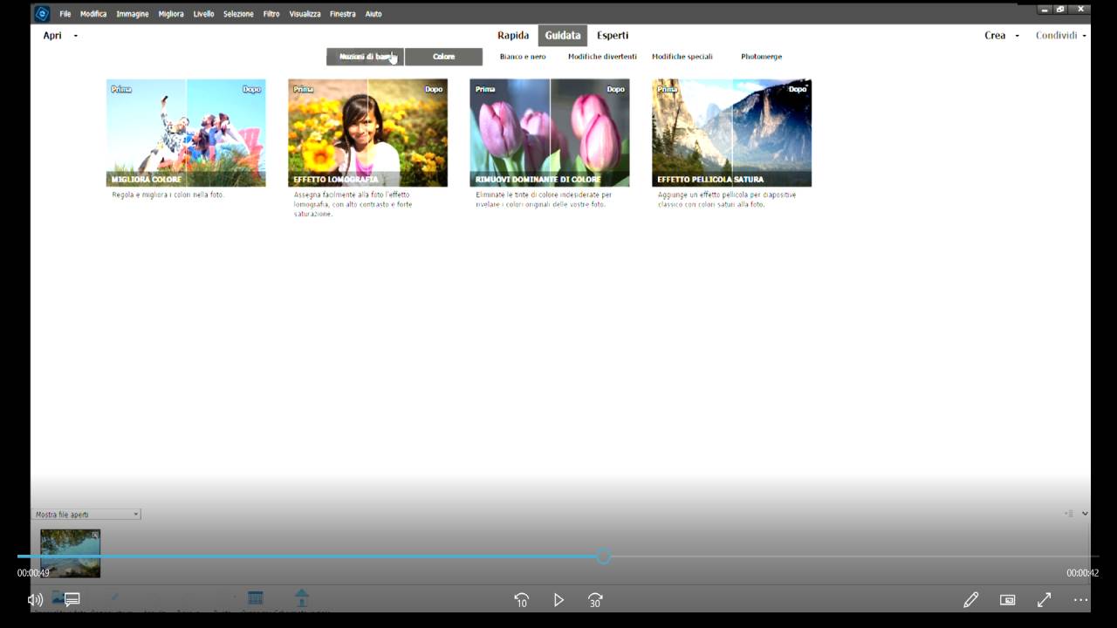Click the description starting 'Eliminate le tinte di colore'
The width and height of the screenshot is (1117, 628).
pos(544,200)
